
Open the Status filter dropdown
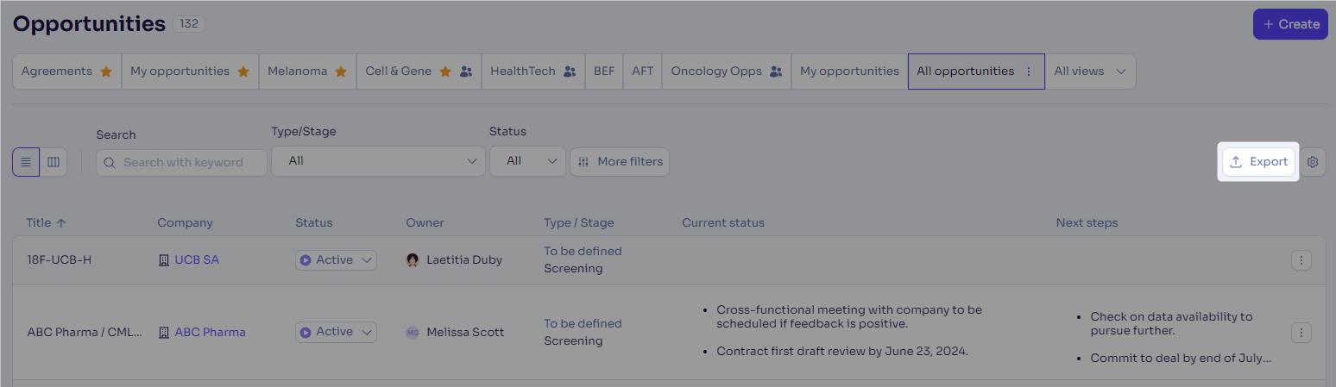click(x=527, y=161)
